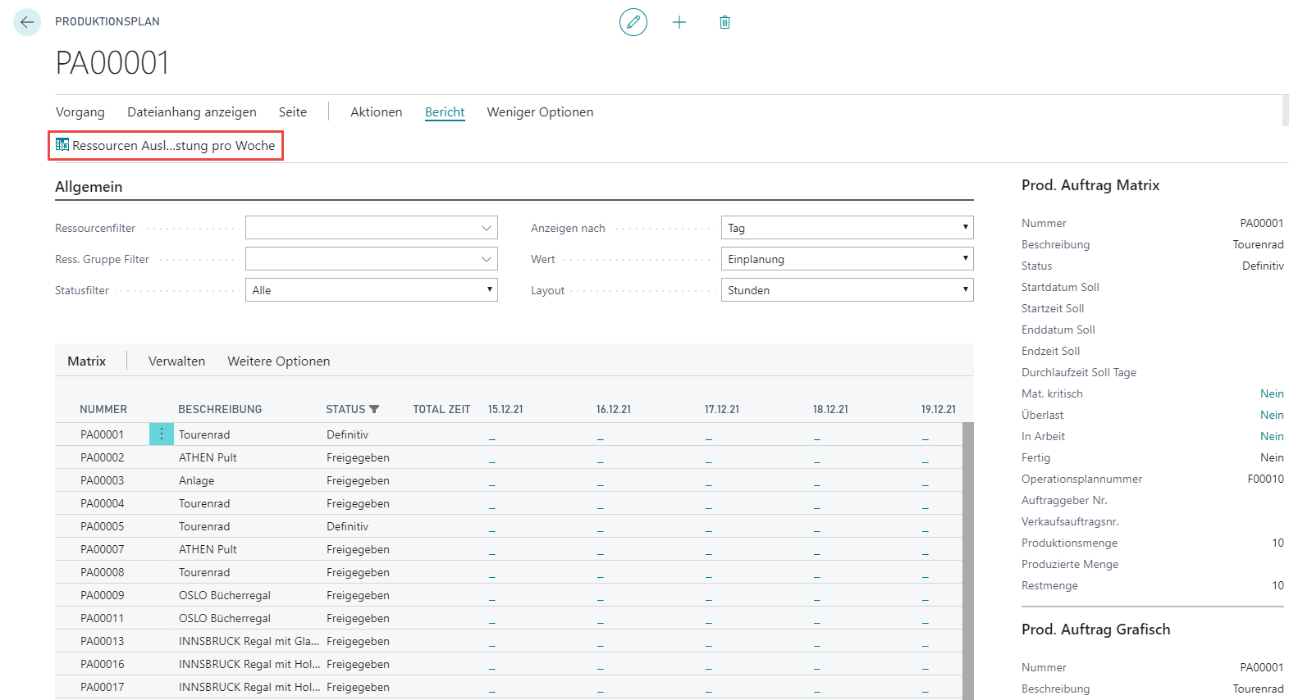Click the matrix vertical scrollbar
This screenshot has height=700, width=1289.
tap(968, 561)
